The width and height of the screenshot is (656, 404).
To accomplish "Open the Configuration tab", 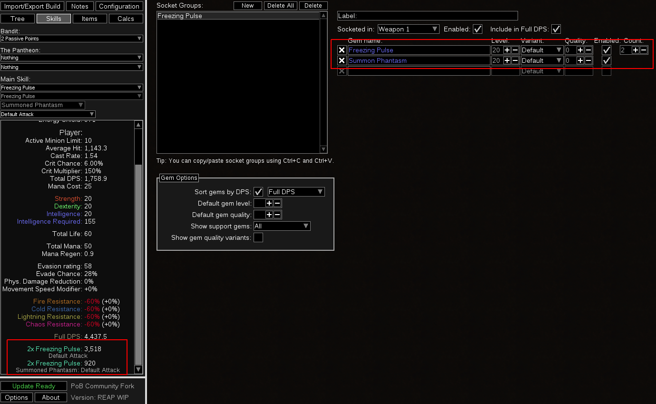I will tap(119, 6).
